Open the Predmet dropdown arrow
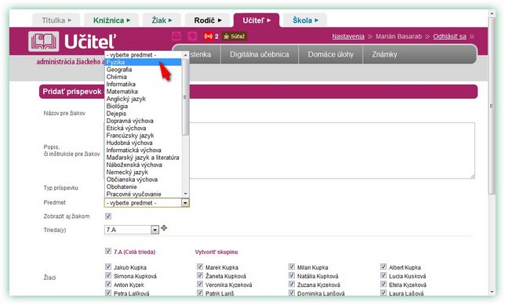 point(185,203)
